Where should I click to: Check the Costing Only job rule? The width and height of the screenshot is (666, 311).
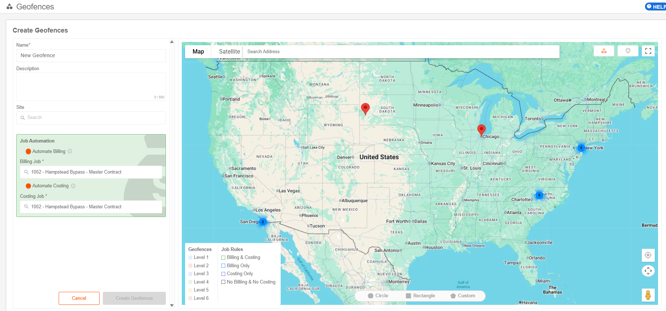(x=223, y=274)
